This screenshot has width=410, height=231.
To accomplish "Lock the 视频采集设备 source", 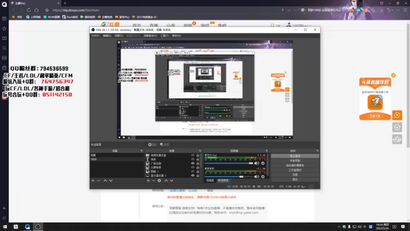I will [x=198, y=155].
